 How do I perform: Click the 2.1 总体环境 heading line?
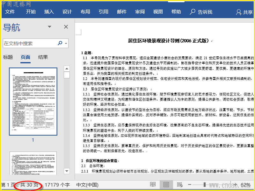tap(92, 166)
